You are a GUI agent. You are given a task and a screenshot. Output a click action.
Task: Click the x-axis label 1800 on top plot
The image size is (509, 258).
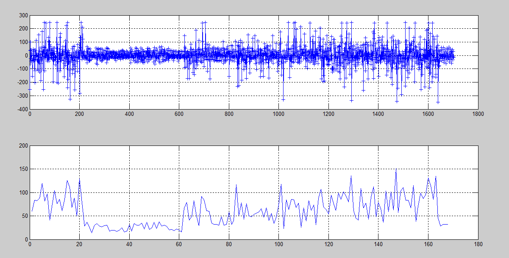[478, 115]
